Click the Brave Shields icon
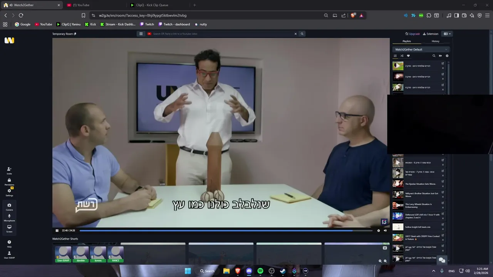Screen dimensions: 493x277 click(353, 15)
